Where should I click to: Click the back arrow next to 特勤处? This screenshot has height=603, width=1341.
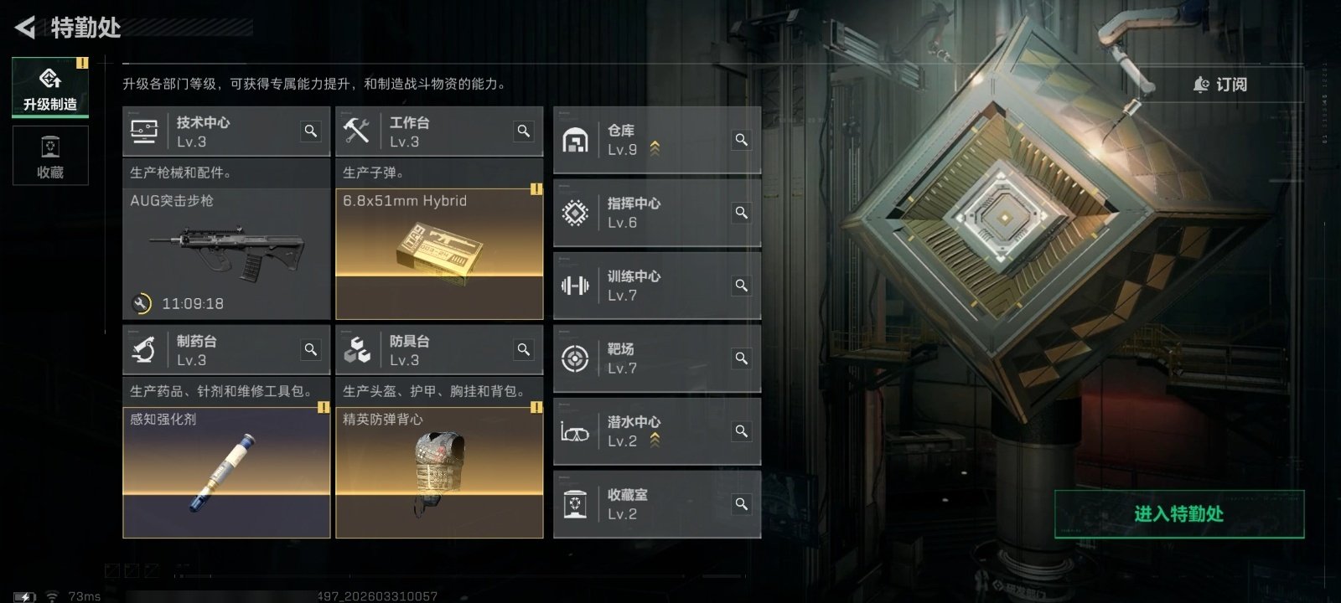(x=25, y=28)
